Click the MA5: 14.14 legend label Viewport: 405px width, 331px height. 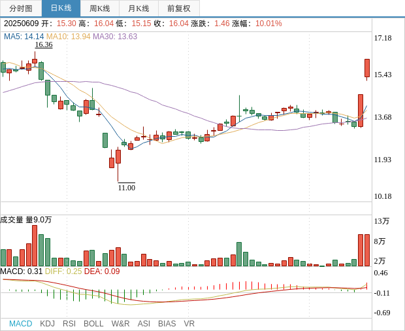pyautogui.click(x=24, y=37)
